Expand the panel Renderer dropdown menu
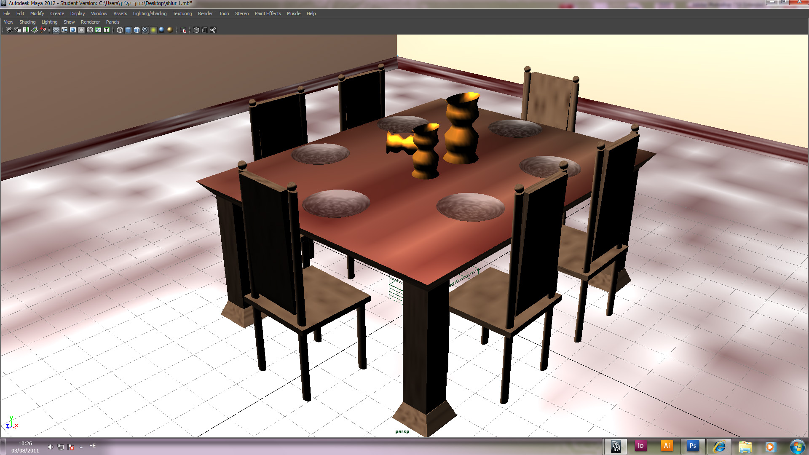The width and height of the screenshot is (809, 455). [90, 22]
